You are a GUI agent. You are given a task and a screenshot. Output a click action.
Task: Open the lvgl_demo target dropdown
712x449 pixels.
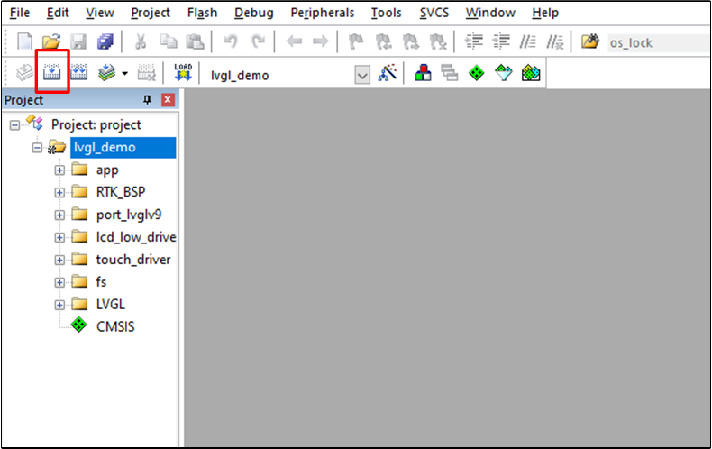click(362, 75)
